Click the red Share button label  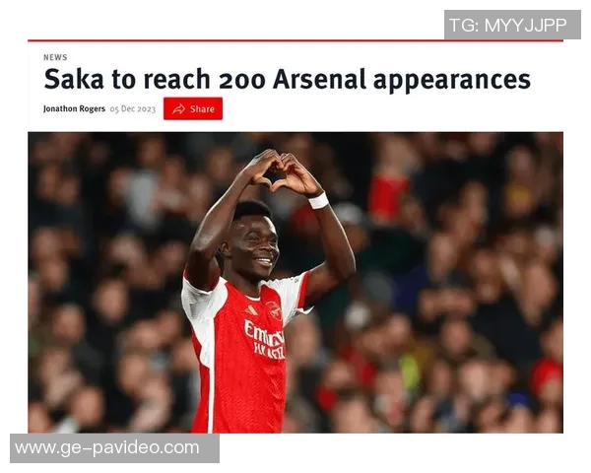tap(202, 109)
